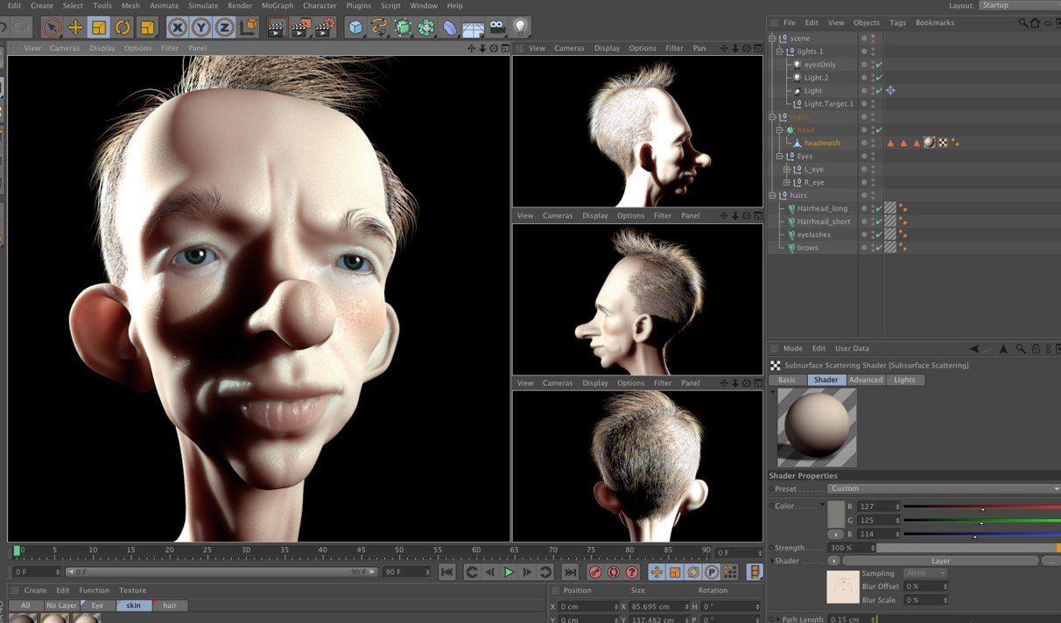The height and width of the screenshot is (623, 1061).
Task: Play the animation forwards
Action: [x=509, y=572]
